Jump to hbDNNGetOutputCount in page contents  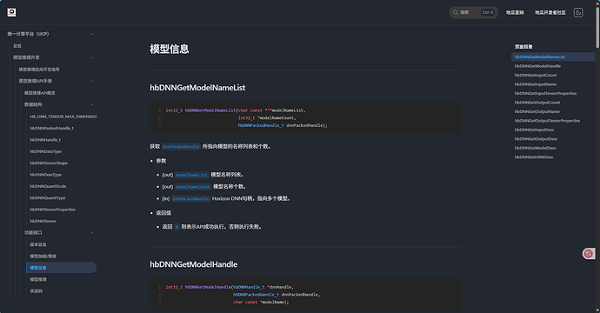pos(537,103)
